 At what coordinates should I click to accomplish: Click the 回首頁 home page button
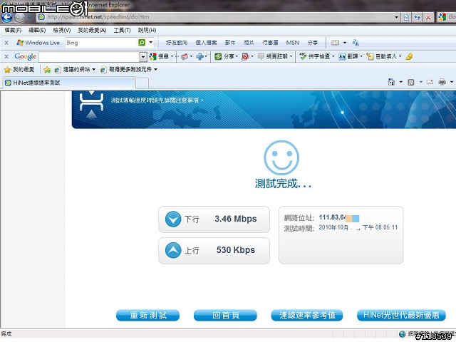click(x=225, y=315)
